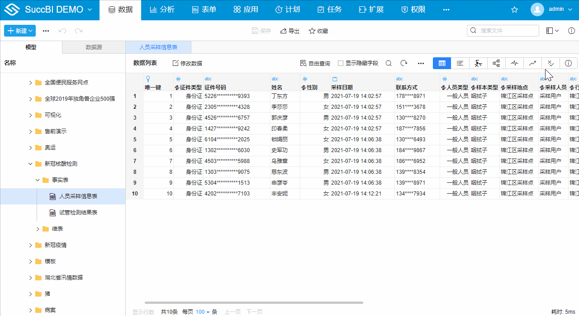Switch to the 数据源 tab
The image size is (579, 316).
[x=94, y=47]
